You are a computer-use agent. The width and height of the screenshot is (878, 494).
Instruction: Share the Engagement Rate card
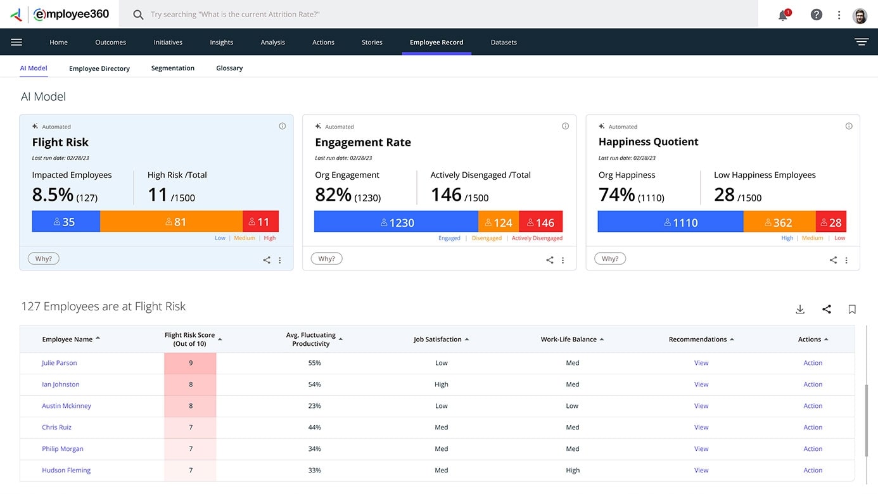click(x=549, y=260)
